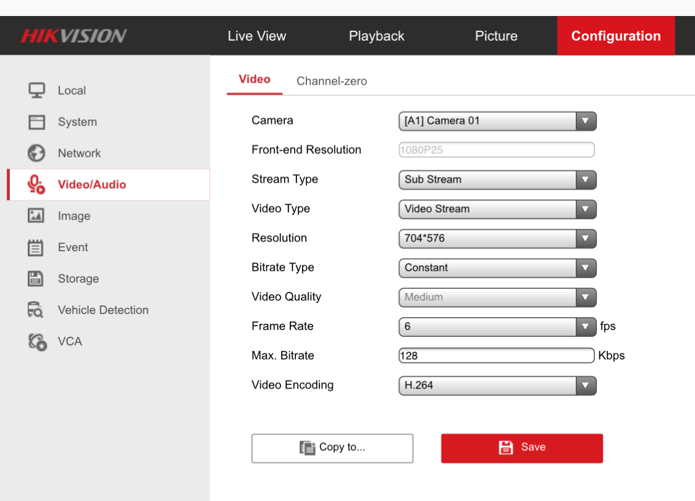Go to the Live View tab
This screenshot has height=501, width=695.
click(257, 36)
